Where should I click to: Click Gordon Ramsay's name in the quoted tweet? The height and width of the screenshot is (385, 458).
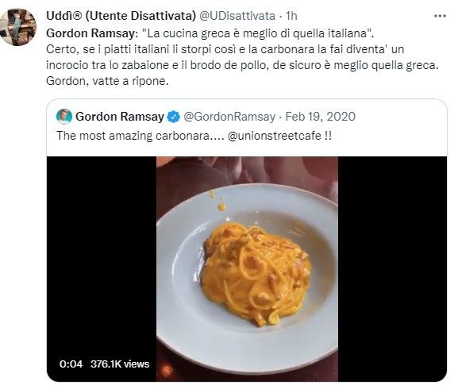pyautogui.click(x=120, y=117)
